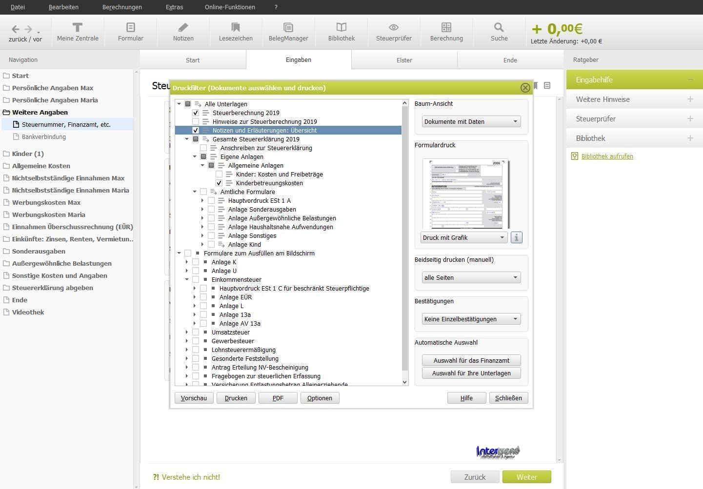Click the info icon beside Druck mit Grafik

(516, 237)
